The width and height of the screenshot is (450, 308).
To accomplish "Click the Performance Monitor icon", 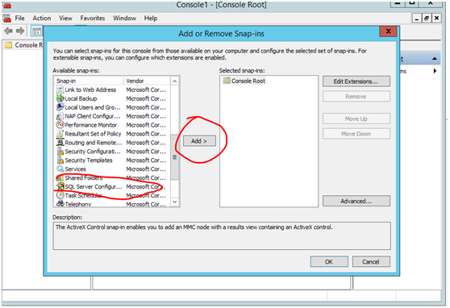I will (60, 125).
